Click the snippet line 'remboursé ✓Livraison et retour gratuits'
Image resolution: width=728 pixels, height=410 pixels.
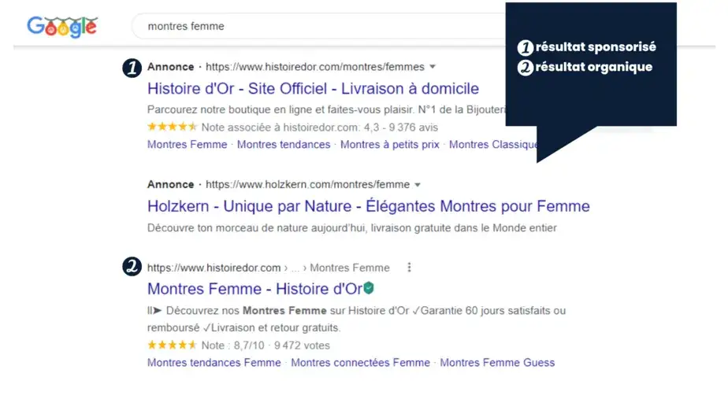point(243,328)
